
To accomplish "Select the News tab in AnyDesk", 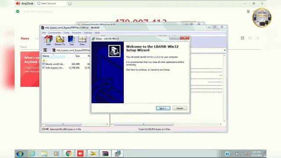I will pos(25,39).
